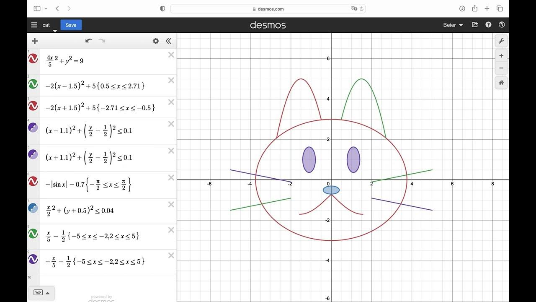The image size is (536, 302).
Task: Zoom in on the graph
Action: click(x=501, y=56)
